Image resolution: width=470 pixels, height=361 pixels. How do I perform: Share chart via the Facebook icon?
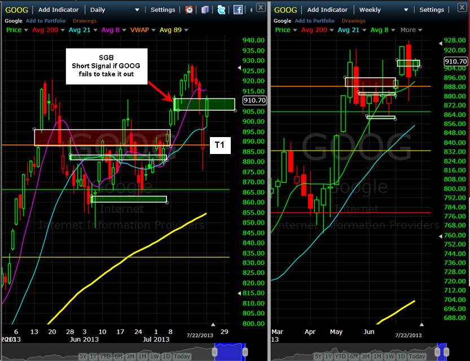[x=238, y=10]
